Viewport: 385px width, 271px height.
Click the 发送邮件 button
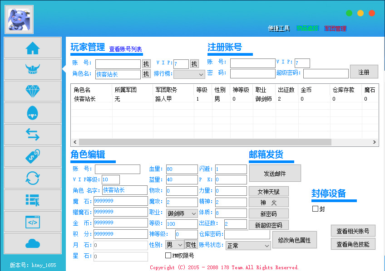point(275,173)
